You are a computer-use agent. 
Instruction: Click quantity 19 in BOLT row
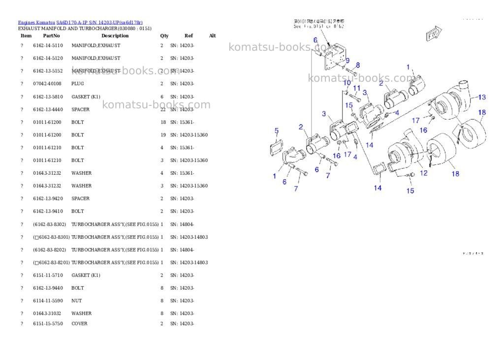(163, 135)
